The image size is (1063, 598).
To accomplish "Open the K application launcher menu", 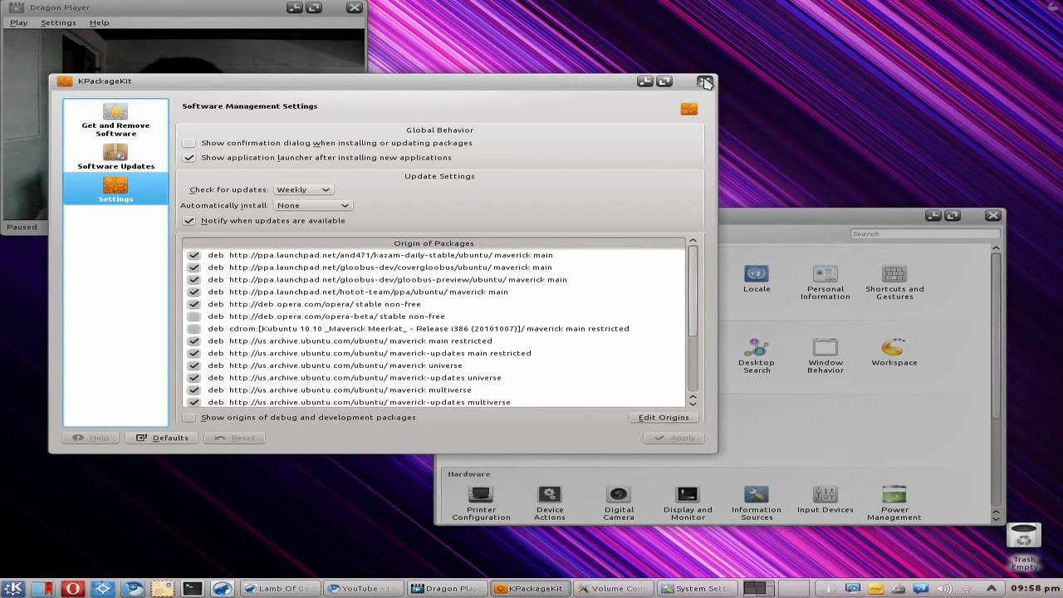I will tap(14, 588).
